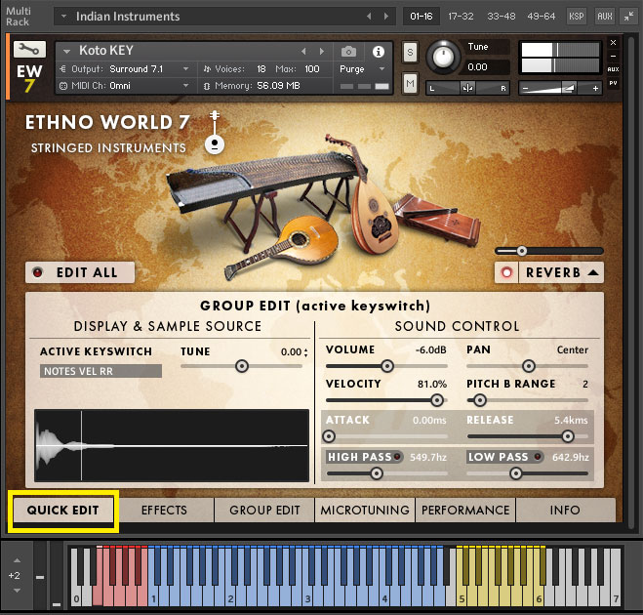Click the Max voices value 100
This screenshot has width=643, height=615.
click(x=311, y=69)
